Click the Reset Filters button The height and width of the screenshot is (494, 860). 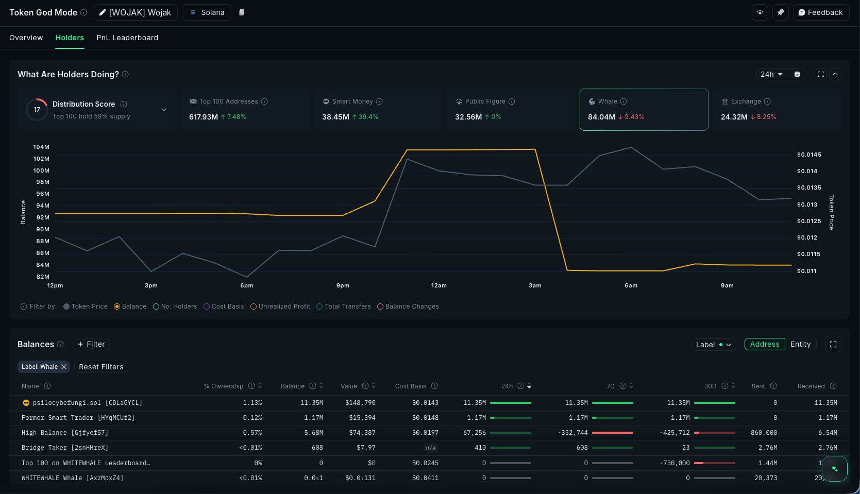click(x=101, y=367)
